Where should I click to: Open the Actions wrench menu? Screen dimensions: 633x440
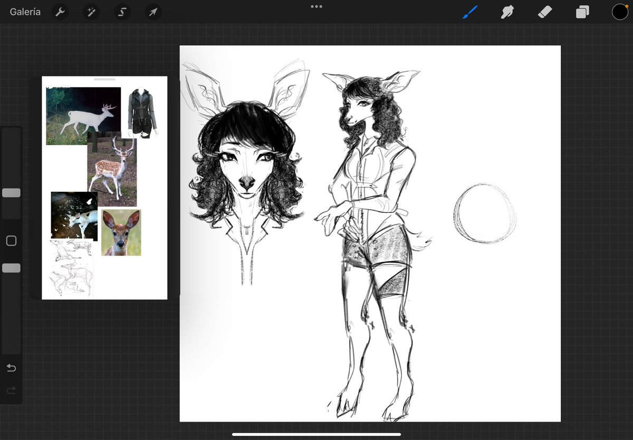click(x=59, y=12)
